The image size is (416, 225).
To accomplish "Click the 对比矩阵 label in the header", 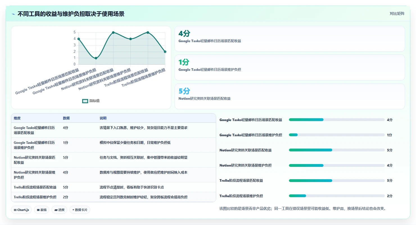I will 397,13.
